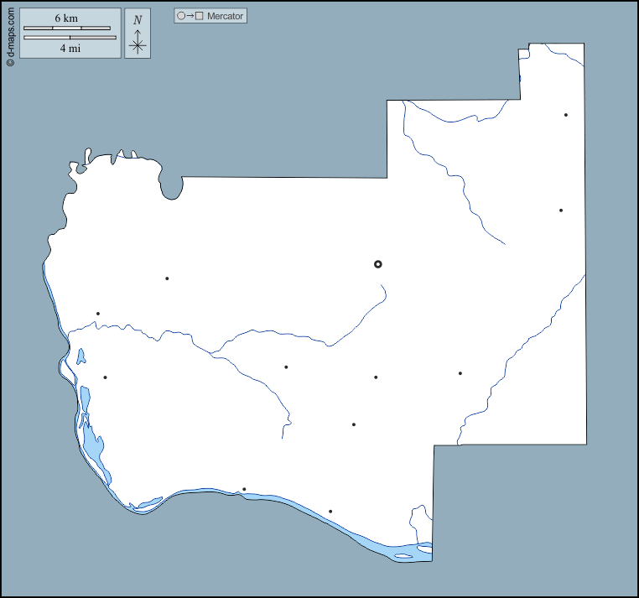
Task: Select the second city dot along the eastern border
Action: pyautogui.click(x=561, y=210)
